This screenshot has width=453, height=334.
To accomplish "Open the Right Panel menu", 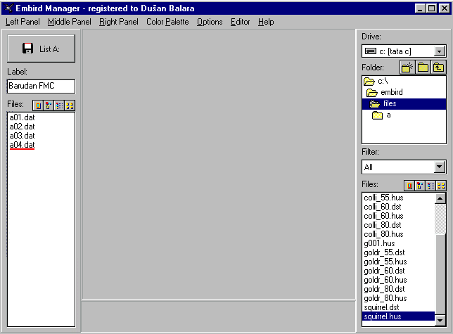I will (x=119, y=22).
